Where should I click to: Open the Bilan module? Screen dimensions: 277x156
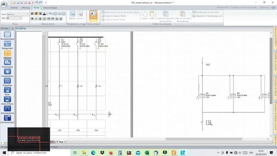coord(7,91)
